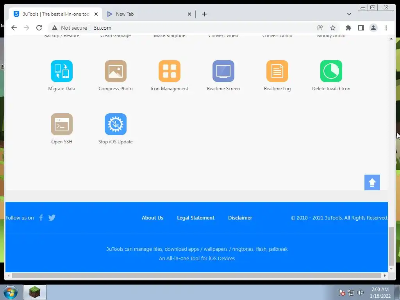Click the Delete Invalid Icon label
Screen dimensions: 400x300
[x=331, y=89]
